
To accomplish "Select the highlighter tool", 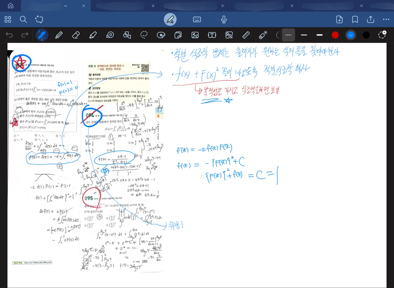I will (93, 35).
